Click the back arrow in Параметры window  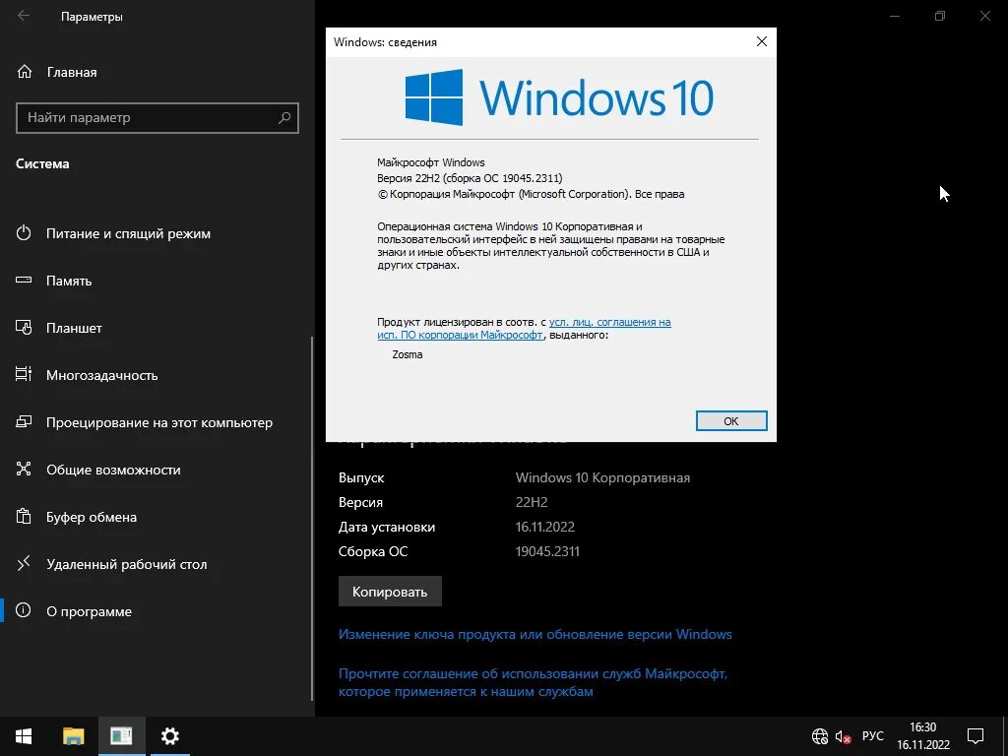point(24,16)
